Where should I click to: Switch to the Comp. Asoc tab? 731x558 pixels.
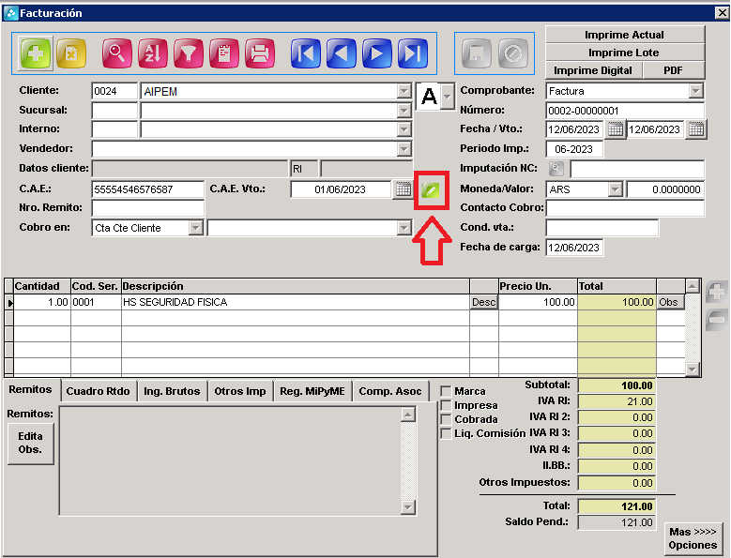coord(390,391)
